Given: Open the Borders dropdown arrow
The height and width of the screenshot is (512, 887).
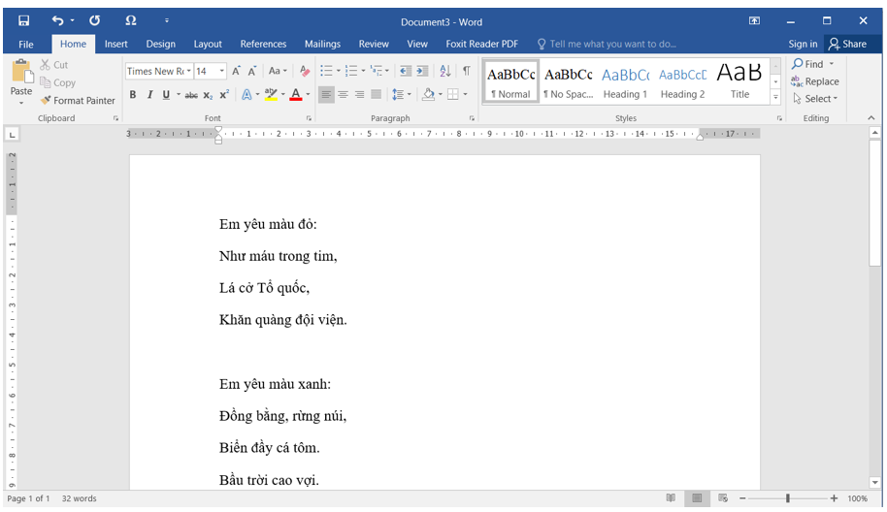Looking at the screenshot, I should point(465,94).
